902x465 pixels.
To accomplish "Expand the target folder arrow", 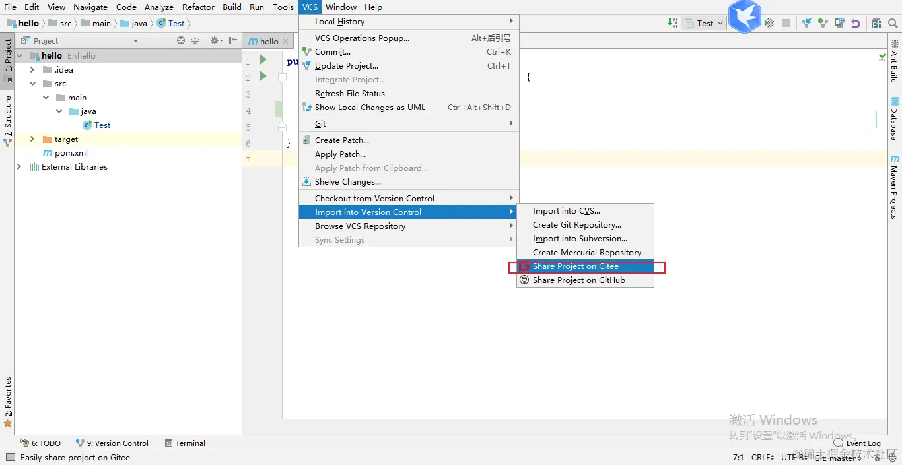I will pos(32,139).
